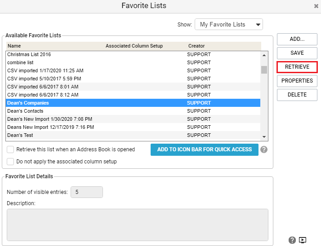This screenshot has height=246, width=321.
Task: Click ADD TO ICON BAR FOR QUICK ACCESS
Action: point(204,149)
